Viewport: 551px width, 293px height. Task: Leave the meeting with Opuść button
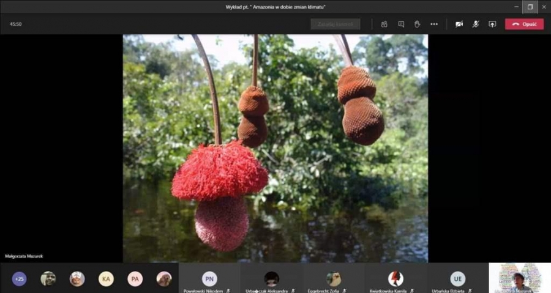coord(524,24)
